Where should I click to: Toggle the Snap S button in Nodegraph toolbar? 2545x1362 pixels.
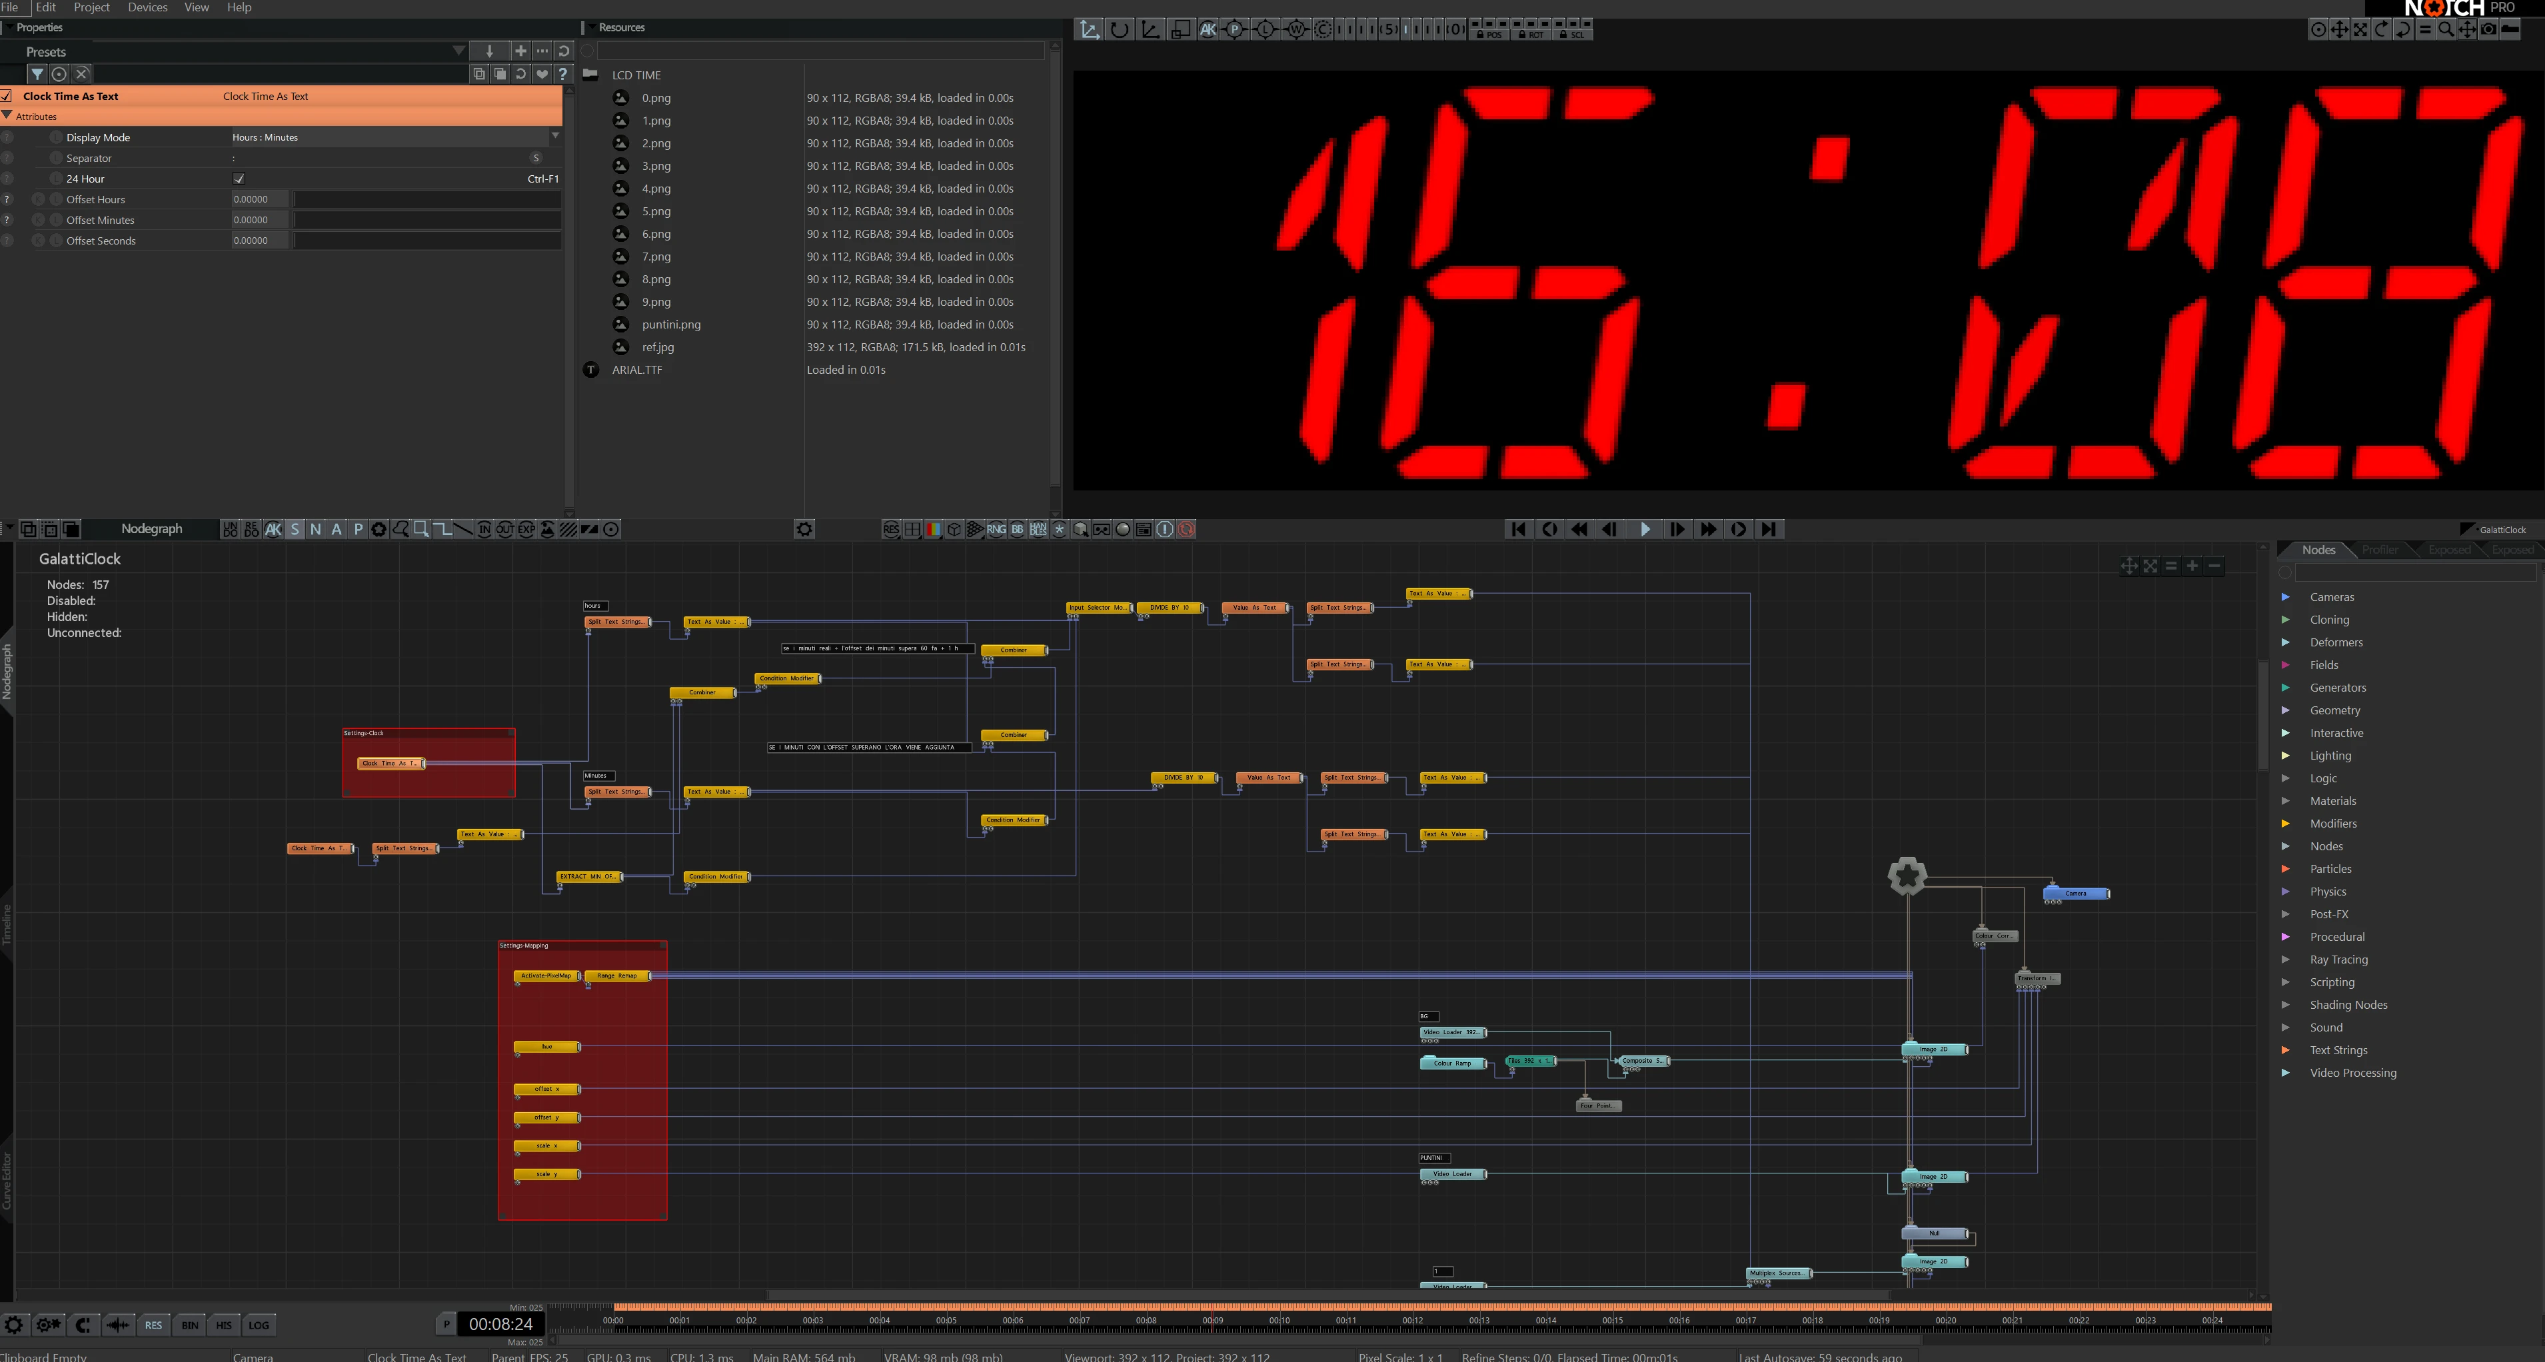click(x=295, y=529)
